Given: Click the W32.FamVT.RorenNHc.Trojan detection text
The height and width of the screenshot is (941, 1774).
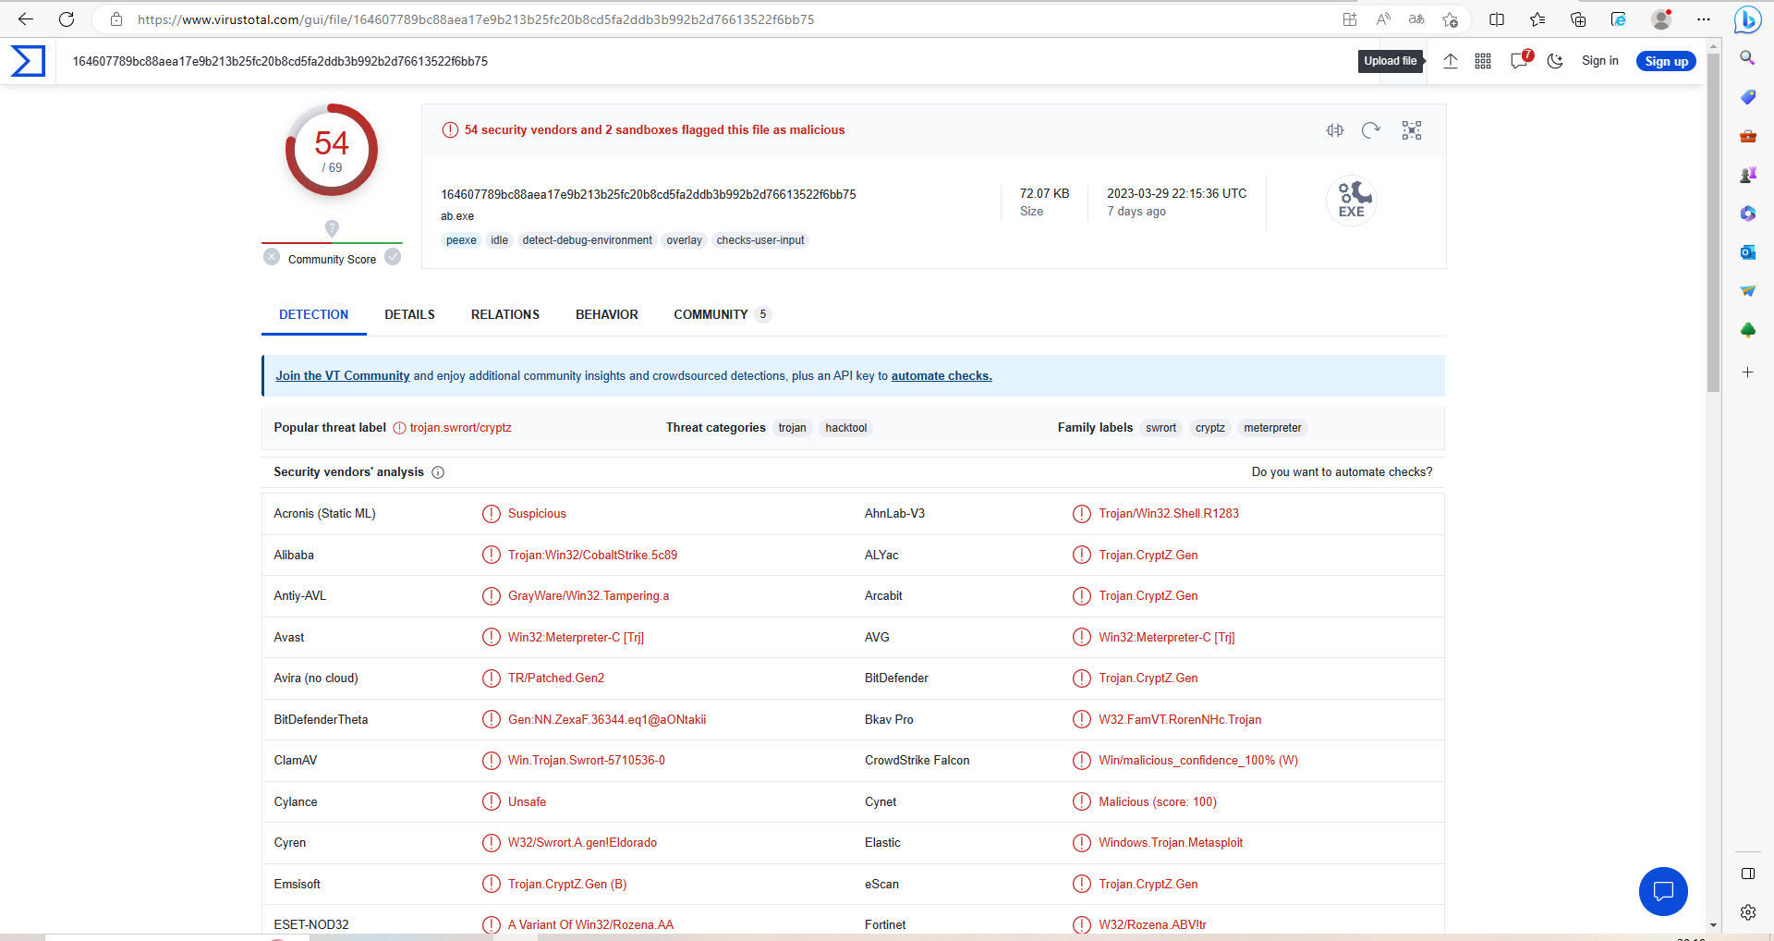Looking at the screenshot, I should (1180, 720).
